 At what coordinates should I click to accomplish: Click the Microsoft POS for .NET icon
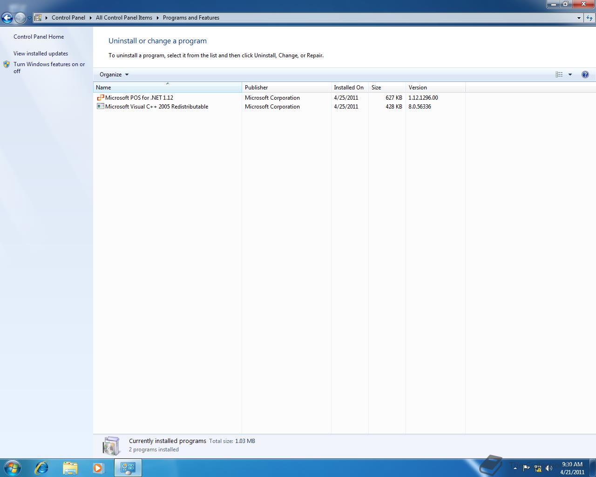(100, 97)
